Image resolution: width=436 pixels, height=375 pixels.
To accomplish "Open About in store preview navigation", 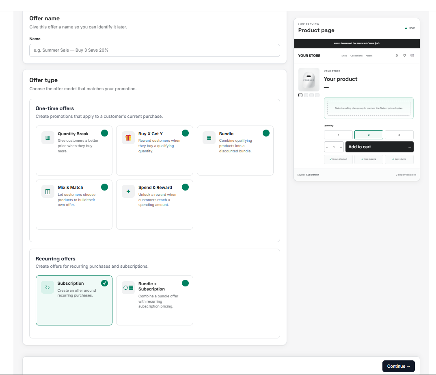I will coord(369,56).
